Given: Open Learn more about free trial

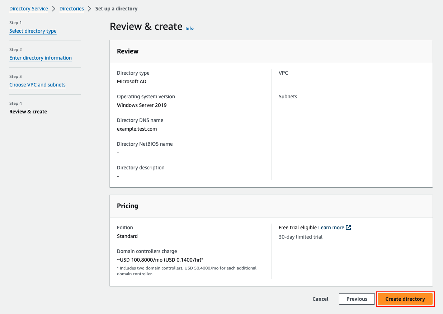Looking at the screenshot, I should pyautogui.click(x=331, y=228).
